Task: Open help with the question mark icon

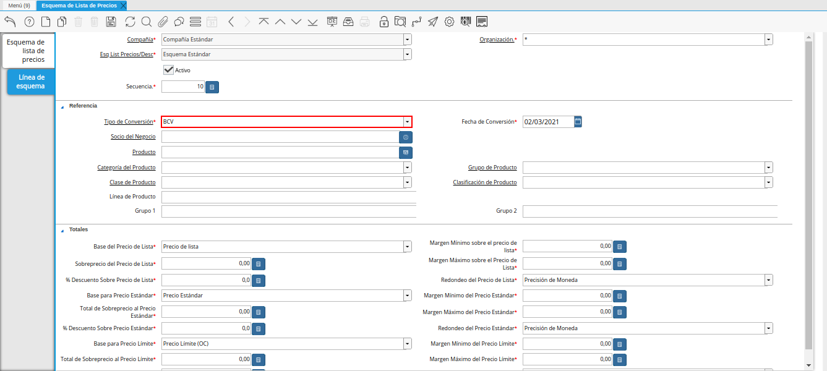Action: click(29, 22)
